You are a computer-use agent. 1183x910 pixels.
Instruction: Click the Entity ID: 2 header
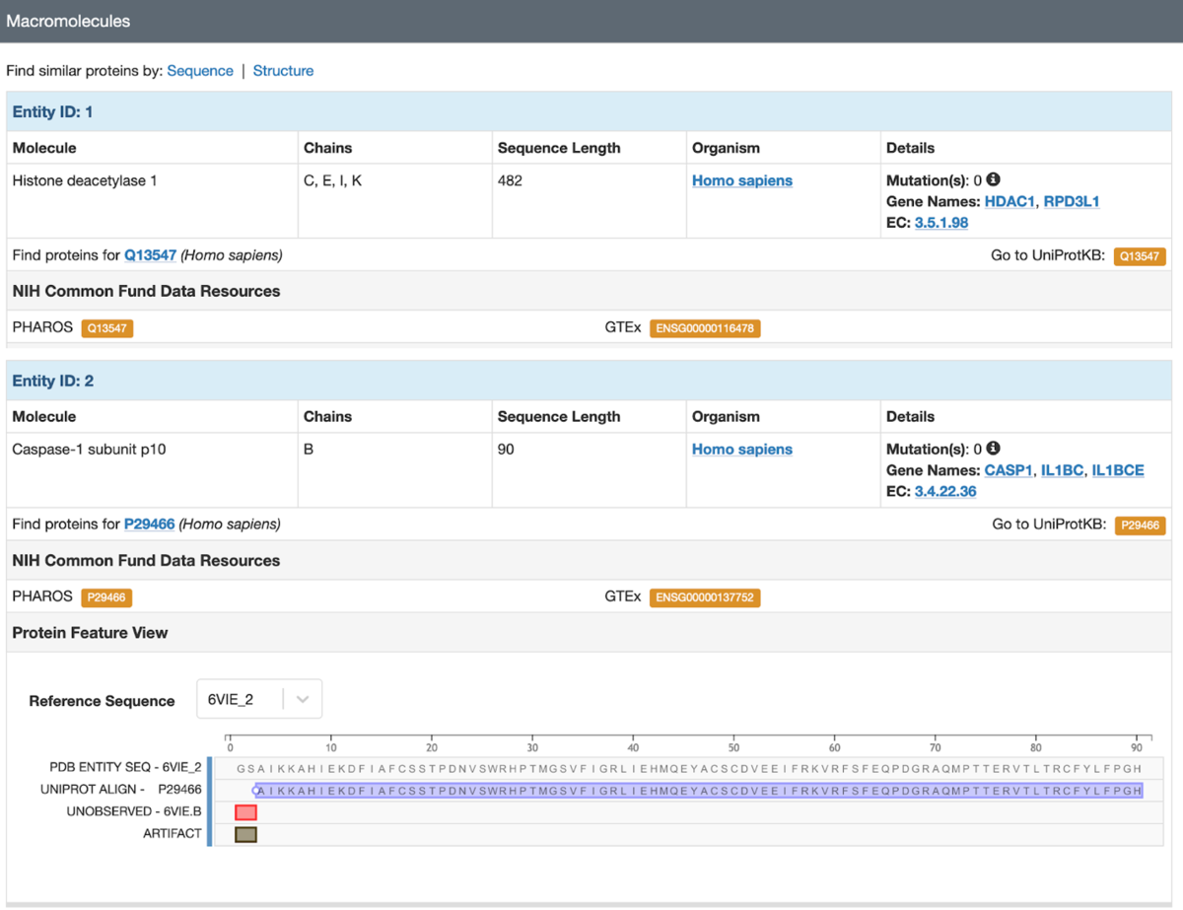[53, 381]
